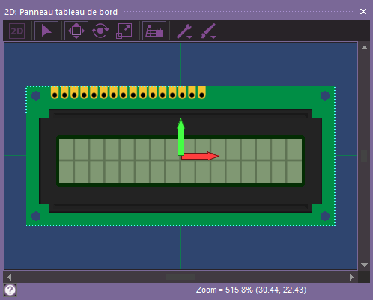This screenshot has height=300, width=373.
Task: Click the horizontal scrollbar right arrow
Action: point(351,277)
